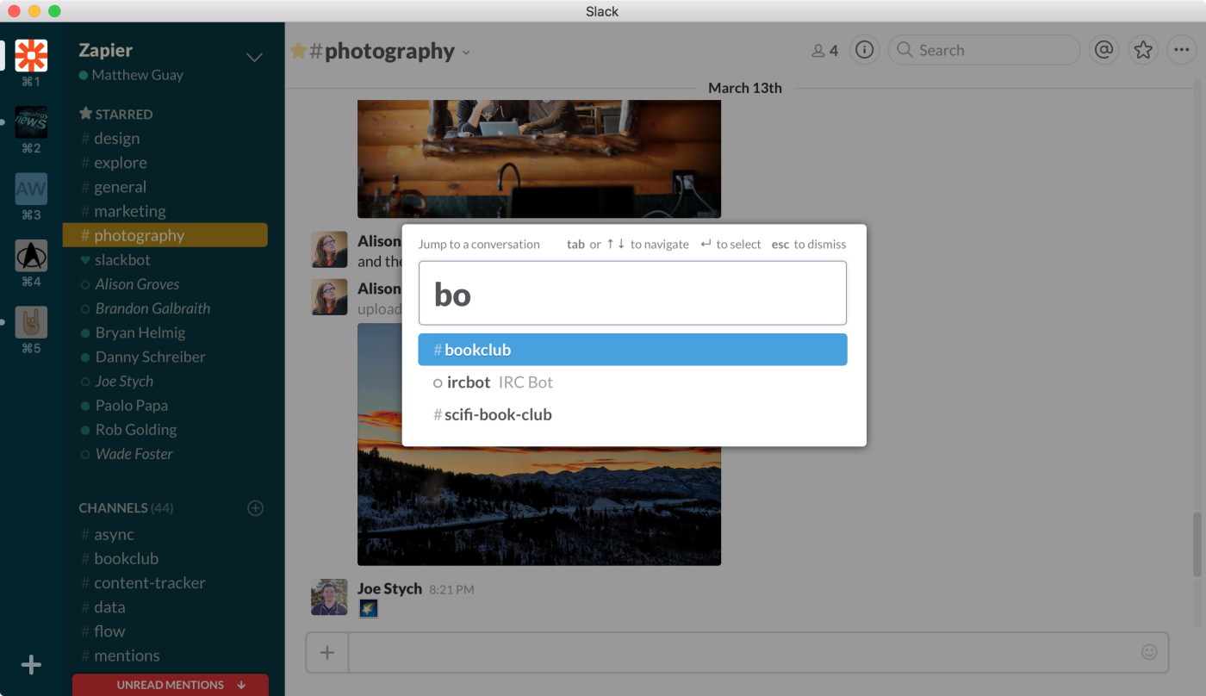Grab the message pane scrollbar thumb
1206x696 pixels.
(1197, 544)
